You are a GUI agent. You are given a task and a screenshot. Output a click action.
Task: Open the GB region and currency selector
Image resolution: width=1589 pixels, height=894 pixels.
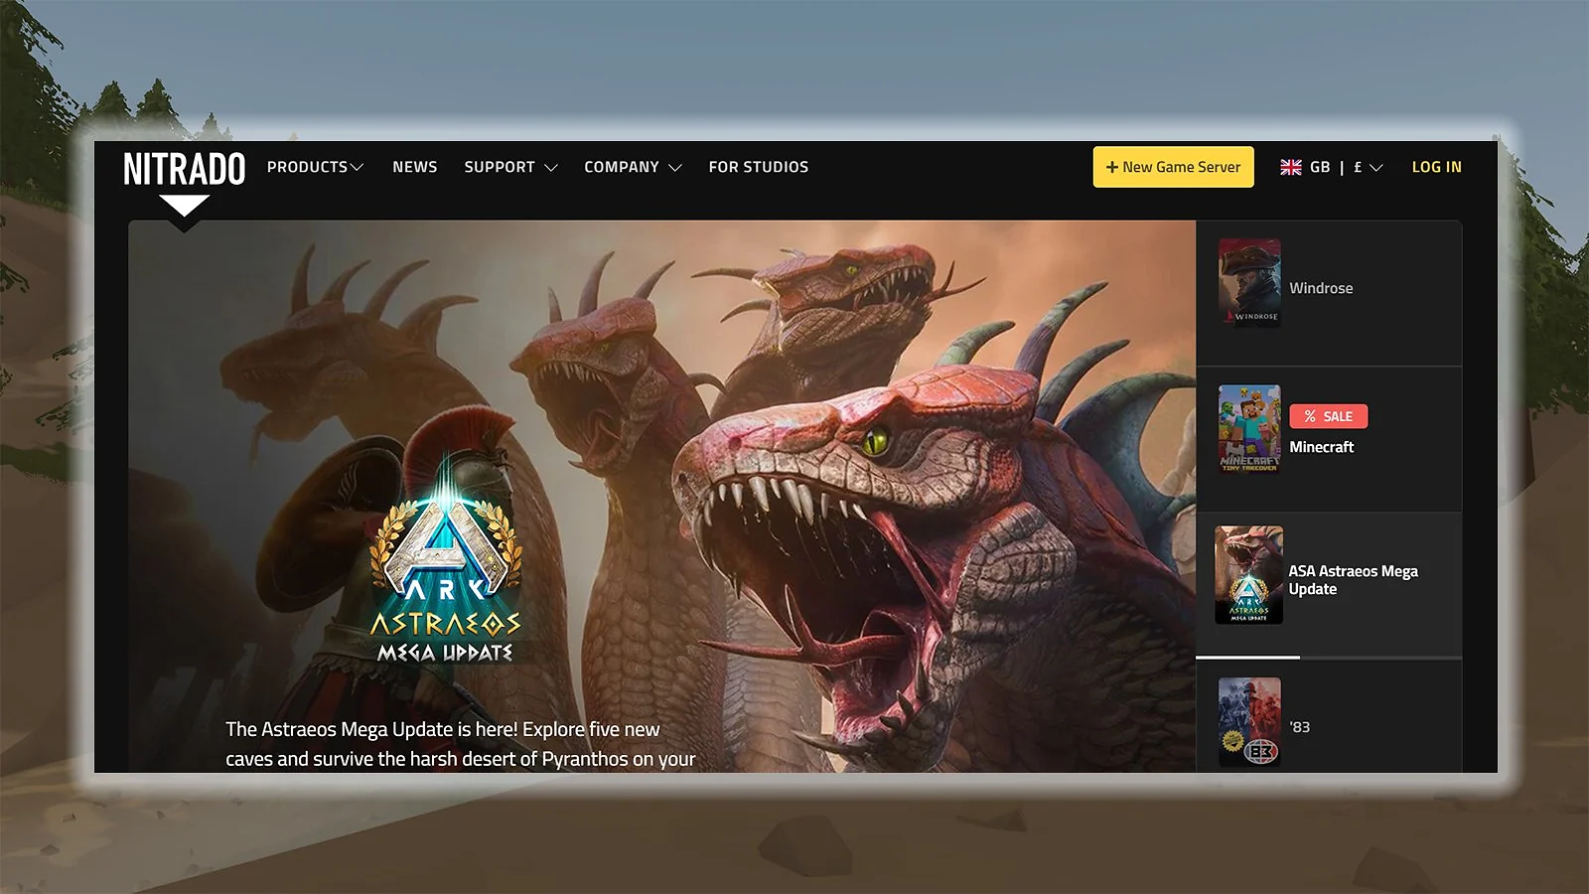pyautogui.click(x=1332, y=167)
